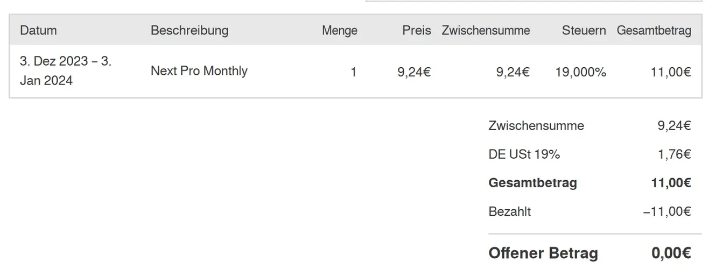This screenshot has height=269, width=716.
Task: Click the DE USt 19% label
Action: point(524,154)
